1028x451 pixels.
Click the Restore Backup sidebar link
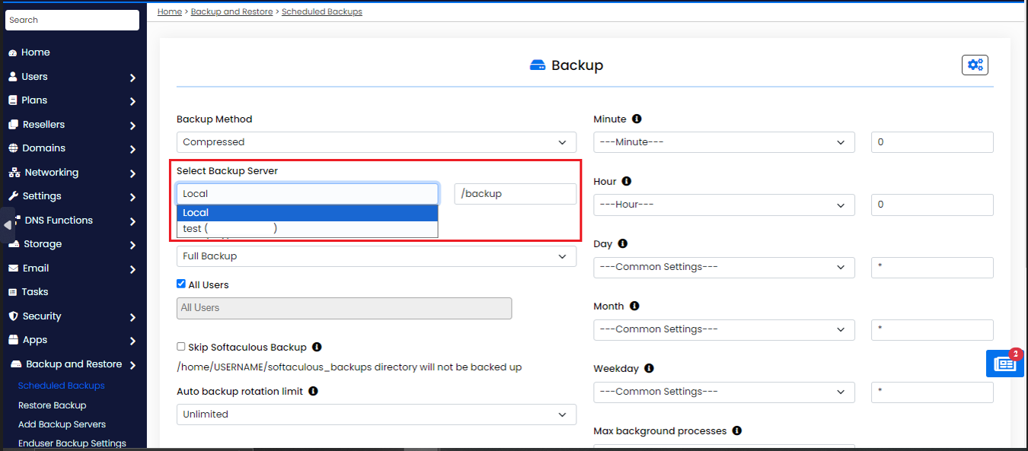click(x=53, y=405)
